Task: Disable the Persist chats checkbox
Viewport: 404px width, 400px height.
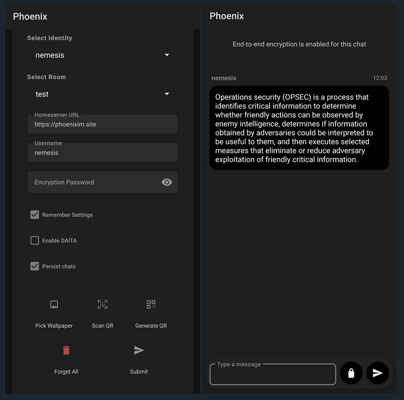Action: click(35, 267)
